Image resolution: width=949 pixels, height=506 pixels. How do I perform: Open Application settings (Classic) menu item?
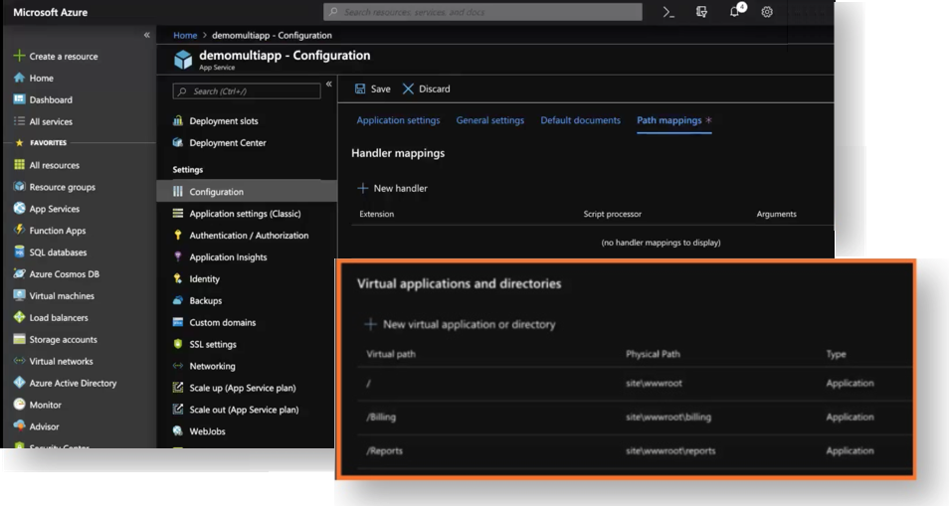tap(247, 214)
